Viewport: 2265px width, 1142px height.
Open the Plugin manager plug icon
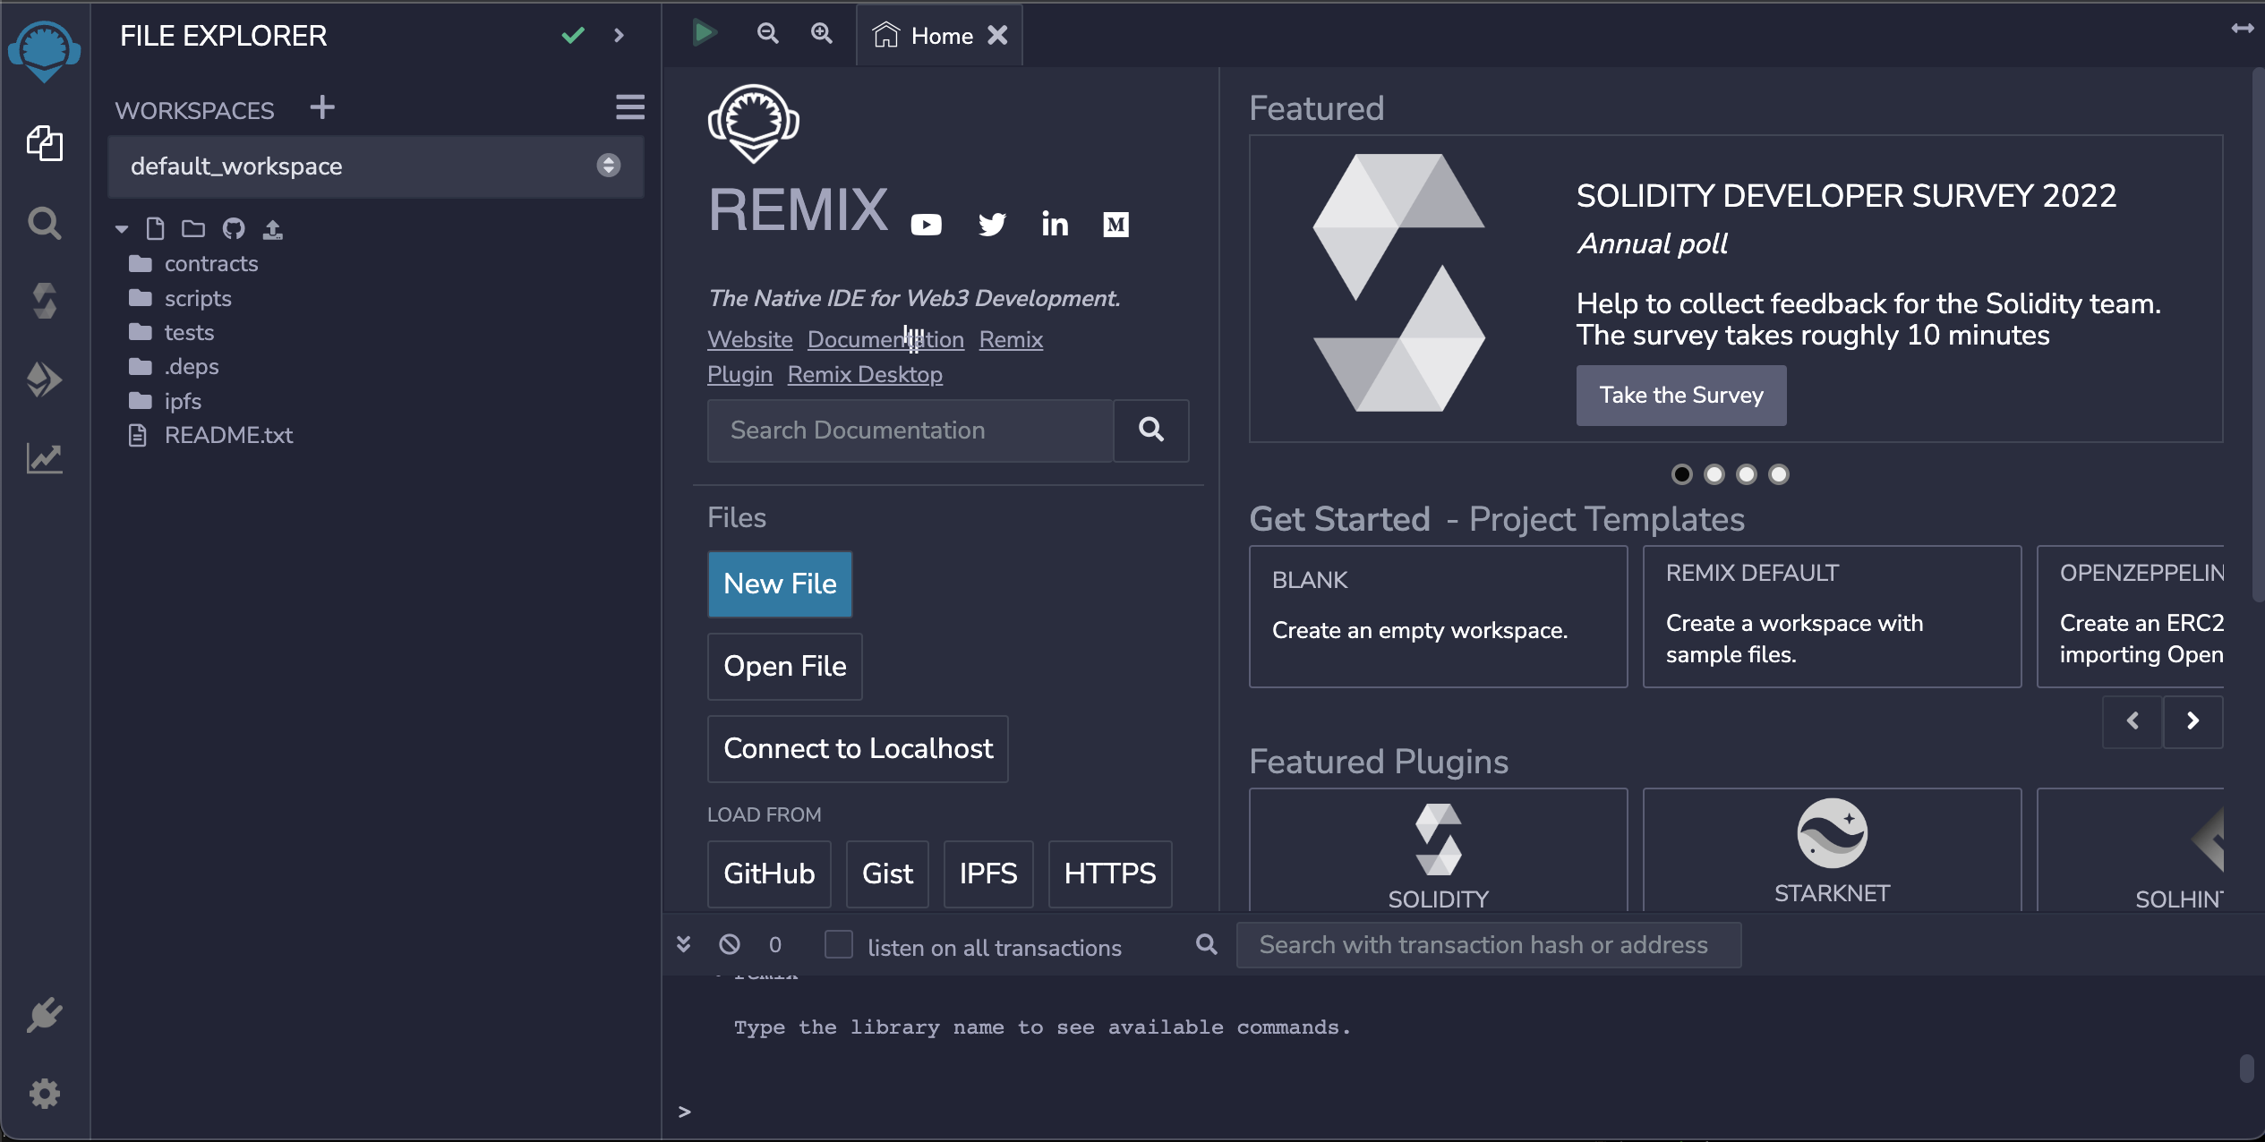tap(44, 1015)
